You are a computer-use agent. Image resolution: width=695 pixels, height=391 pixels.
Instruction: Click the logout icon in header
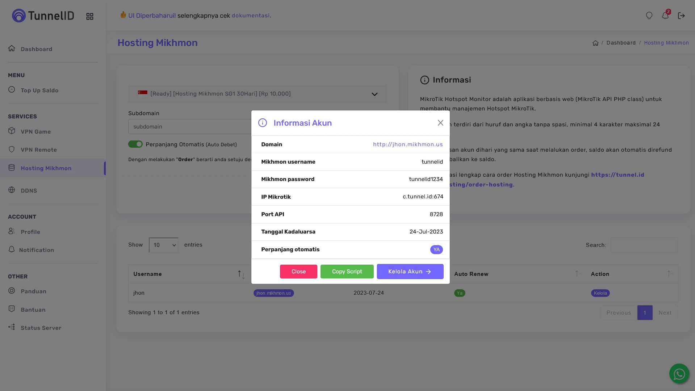(x=681, y=16)
